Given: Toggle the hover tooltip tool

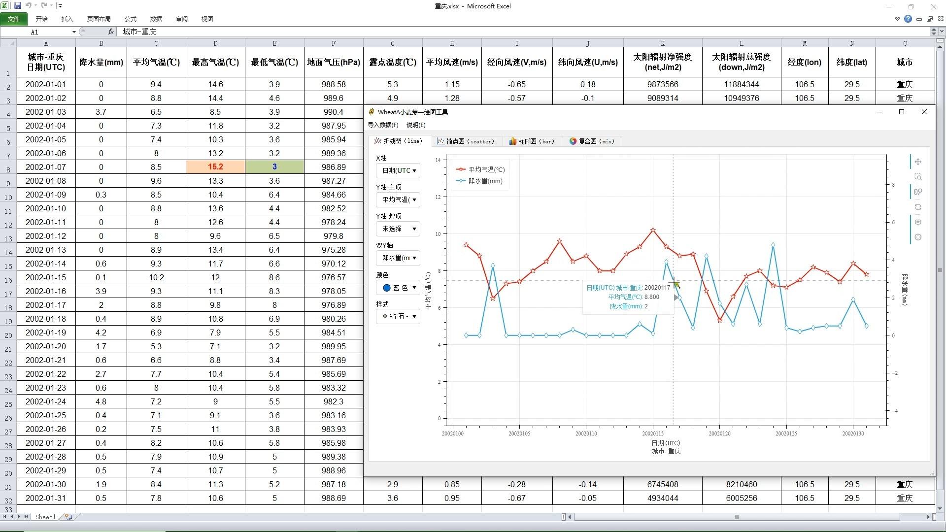Looking at the screenshot, I should pos(918,222).
